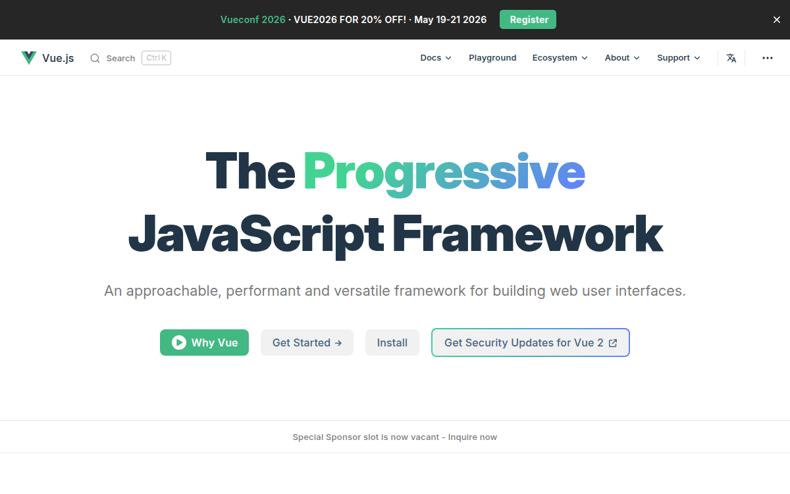The width and height of the screenshot is (790, 494).
Task: Click the search magnifier icon
Action: pyautogui.click(x=95, y=58)
